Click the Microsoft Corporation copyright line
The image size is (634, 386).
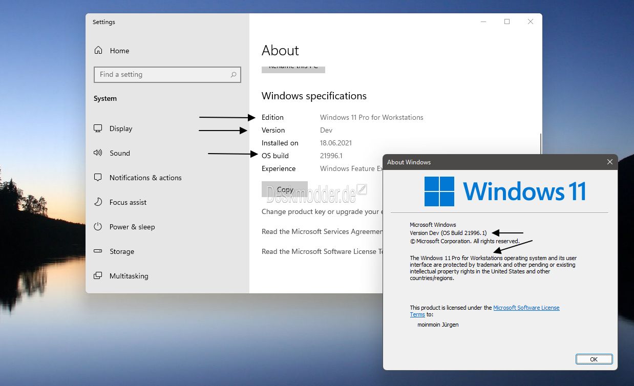[464, 241]
